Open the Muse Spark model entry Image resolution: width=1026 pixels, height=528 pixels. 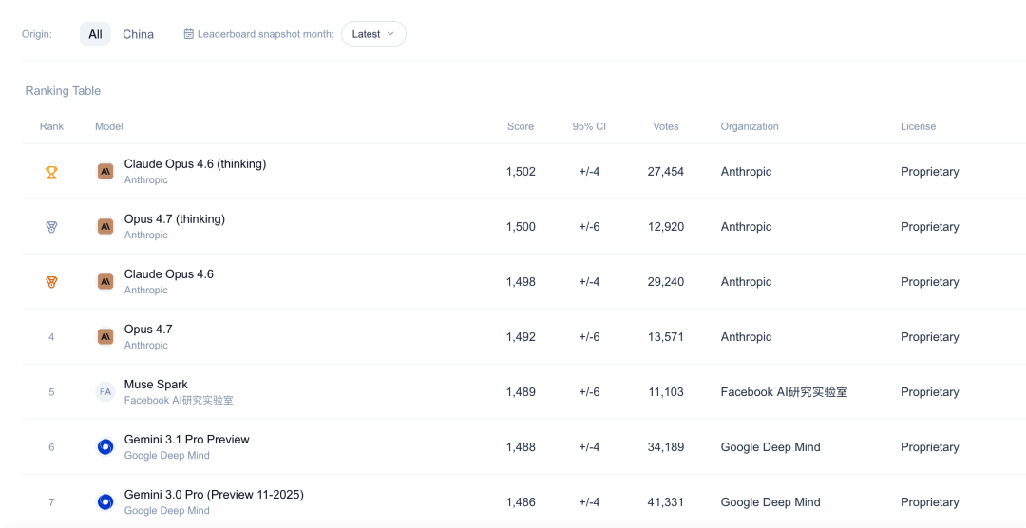(x=156, y=384)
